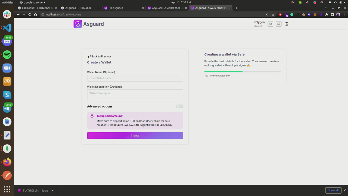This screenshot has width=348, height=196.
Task: Click the lock icon in Topup notice
Action: (92, 116)
